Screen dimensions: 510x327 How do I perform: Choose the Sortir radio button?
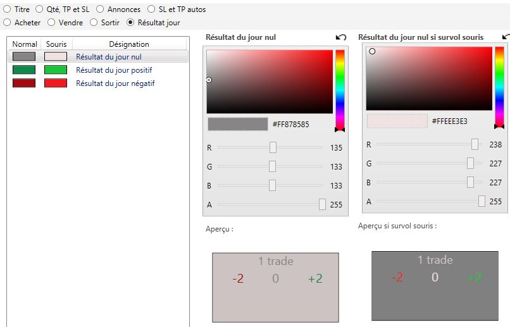pyautogui.click(x=94, y=22)
